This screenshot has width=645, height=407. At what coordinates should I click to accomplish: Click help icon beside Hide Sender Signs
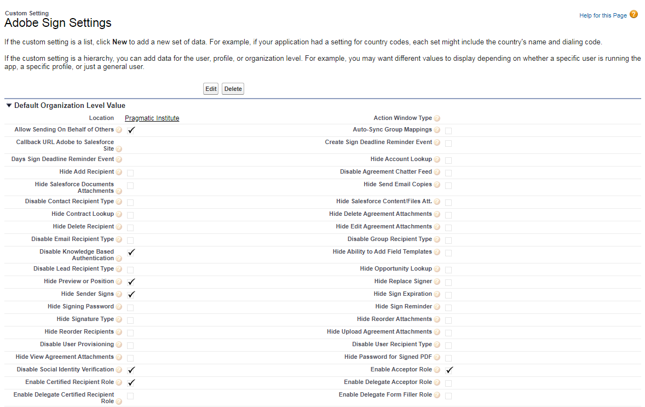click(119, 294)
